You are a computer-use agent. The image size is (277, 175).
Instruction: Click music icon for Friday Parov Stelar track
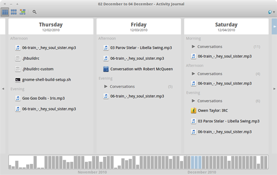(x=106, y=48)
